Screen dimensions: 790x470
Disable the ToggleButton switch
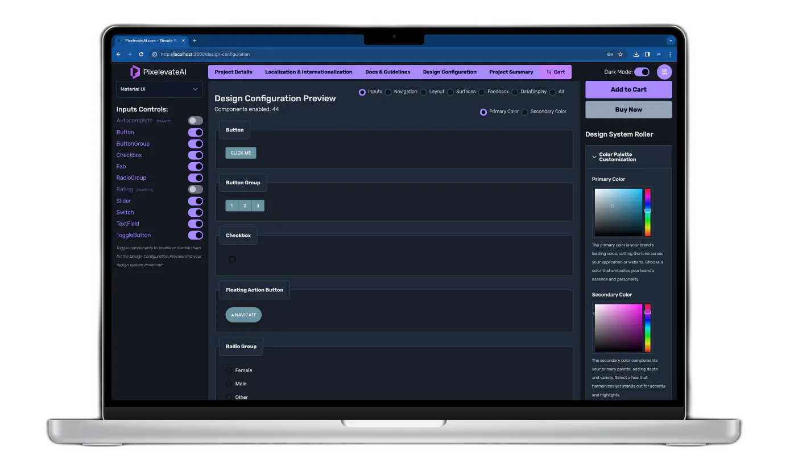tap(196, 235)
